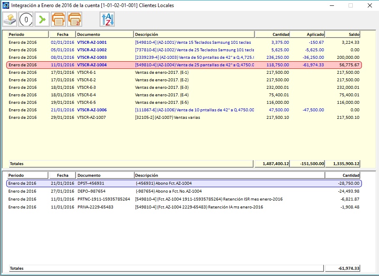Select document VTSCR-E-3
This screenshot has width=379, height=276.
pos(86,87)
